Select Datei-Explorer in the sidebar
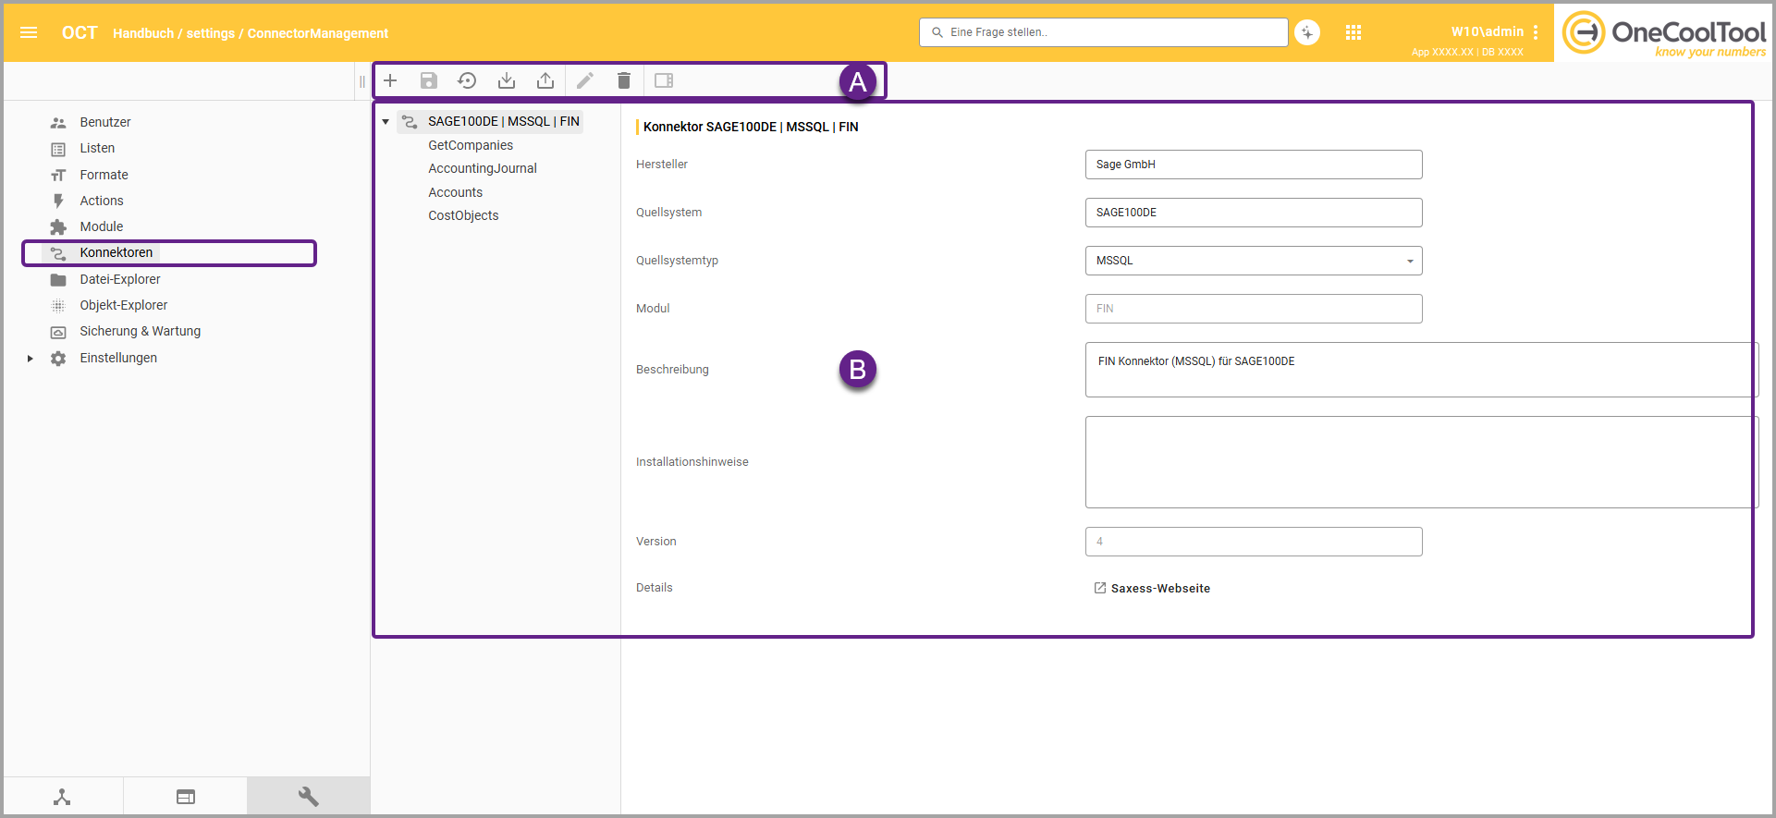 click(120, 279)
